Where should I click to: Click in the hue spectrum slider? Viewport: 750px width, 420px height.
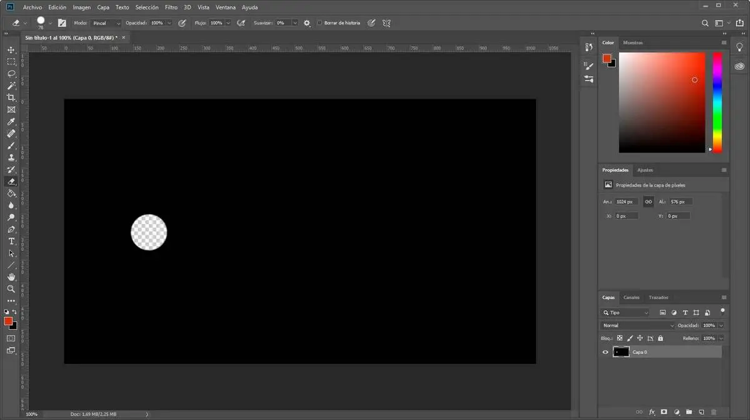717,102
